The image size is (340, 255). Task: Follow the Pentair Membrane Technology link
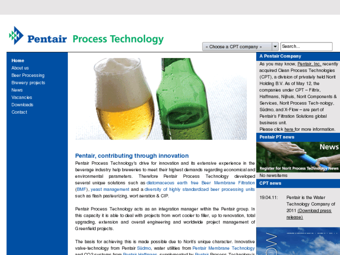(224, 248)
